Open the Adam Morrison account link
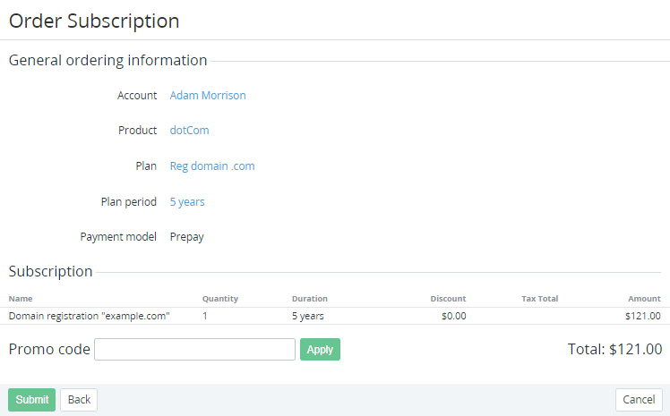Viewport: 670px width, 416px height. point(208,95)
